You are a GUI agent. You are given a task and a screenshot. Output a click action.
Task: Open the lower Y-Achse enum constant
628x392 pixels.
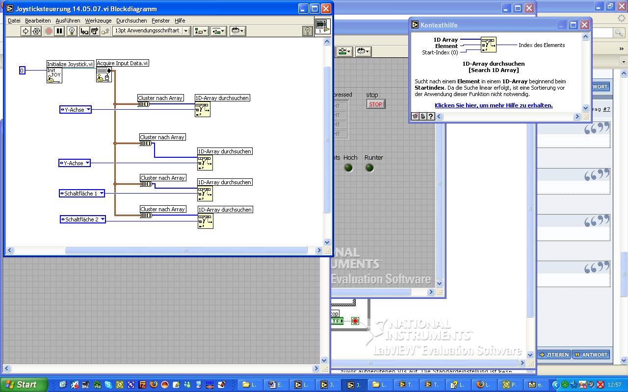(x=75, y=163)
